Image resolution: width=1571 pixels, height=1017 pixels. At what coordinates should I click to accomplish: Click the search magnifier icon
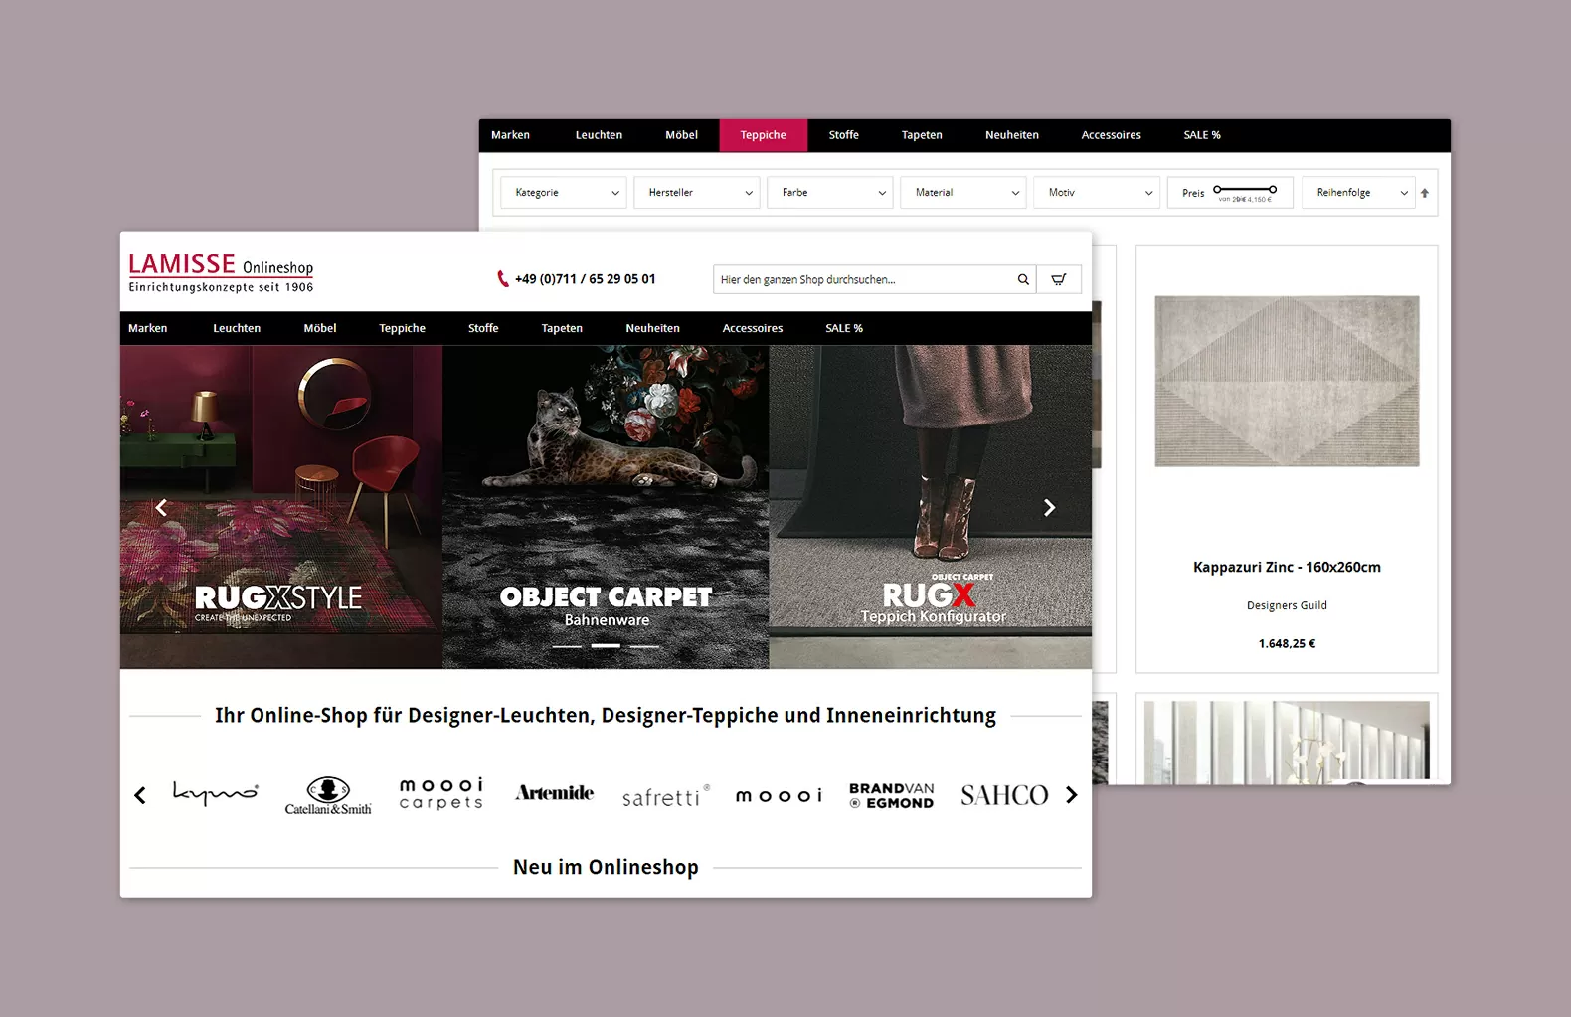[x=1022, y=279]
